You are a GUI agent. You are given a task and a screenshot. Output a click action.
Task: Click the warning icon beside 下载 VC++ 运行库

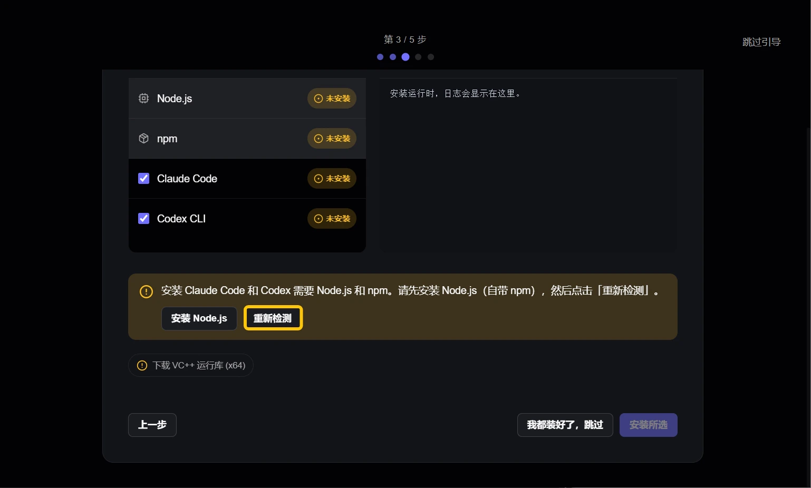tap(142, 365)
